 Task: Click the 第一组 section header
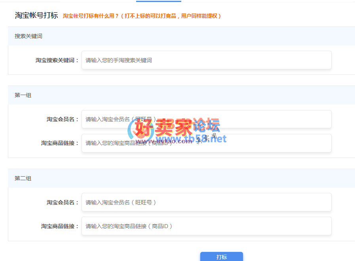[23, 95]
